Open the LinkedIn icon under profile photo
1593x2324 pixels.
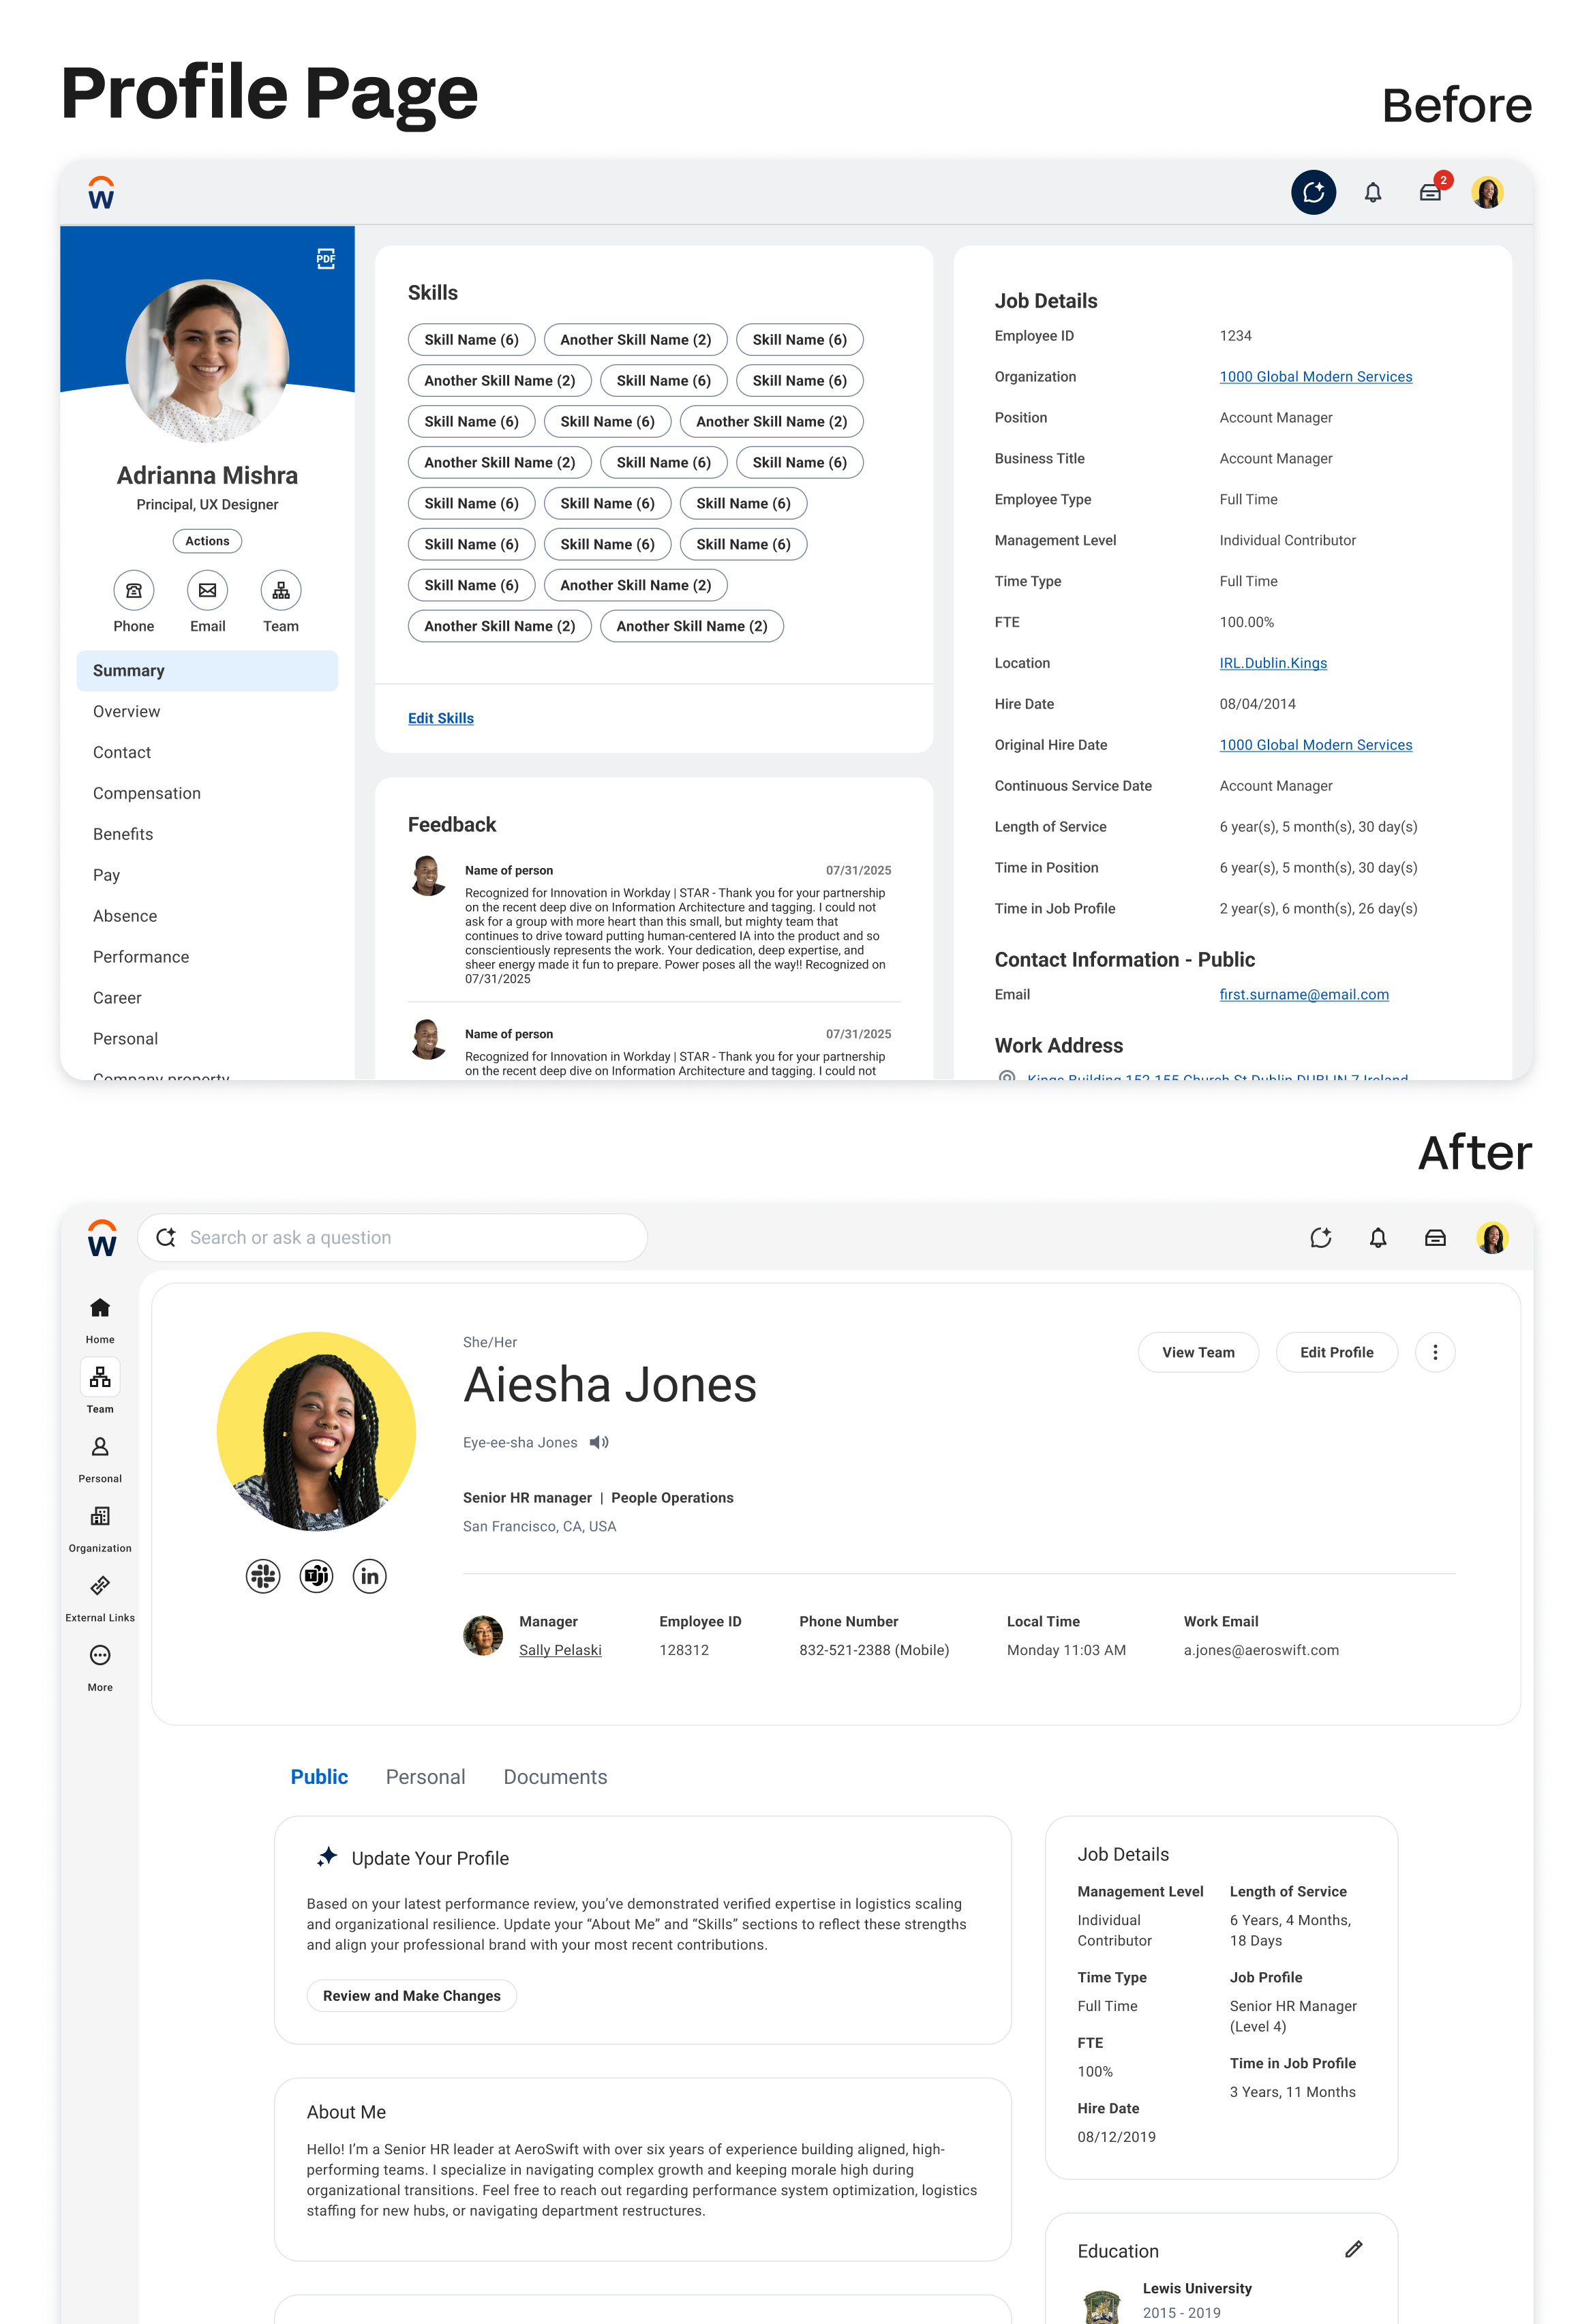pyautogui.click(x=369, y=1576)
